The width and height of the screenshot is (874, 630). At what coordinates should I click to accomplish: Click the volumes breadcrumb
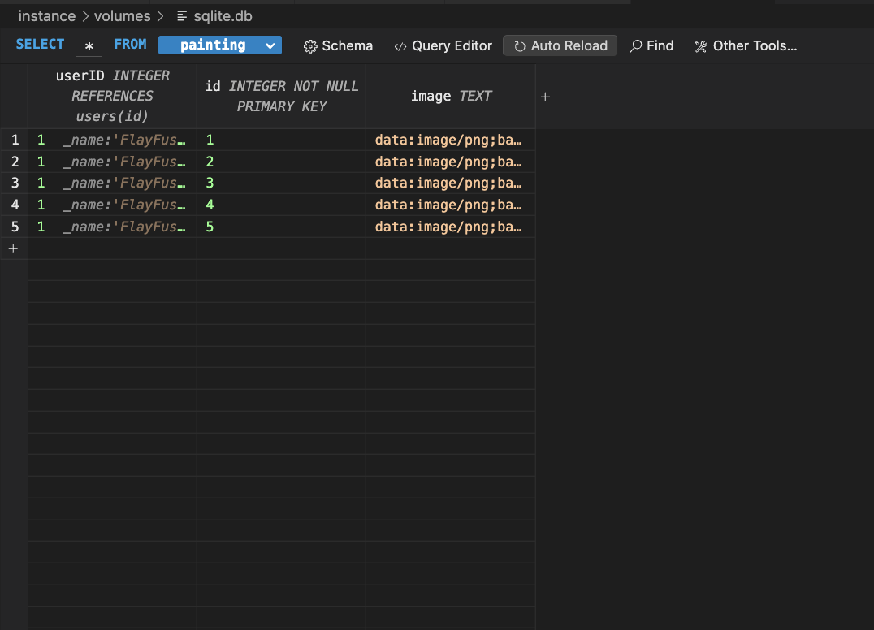pos(122,16)
